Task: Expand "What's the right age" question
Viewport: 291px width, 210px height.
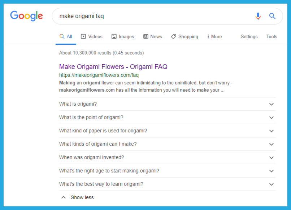Action: pyautogui.click(x=167, y=171)
